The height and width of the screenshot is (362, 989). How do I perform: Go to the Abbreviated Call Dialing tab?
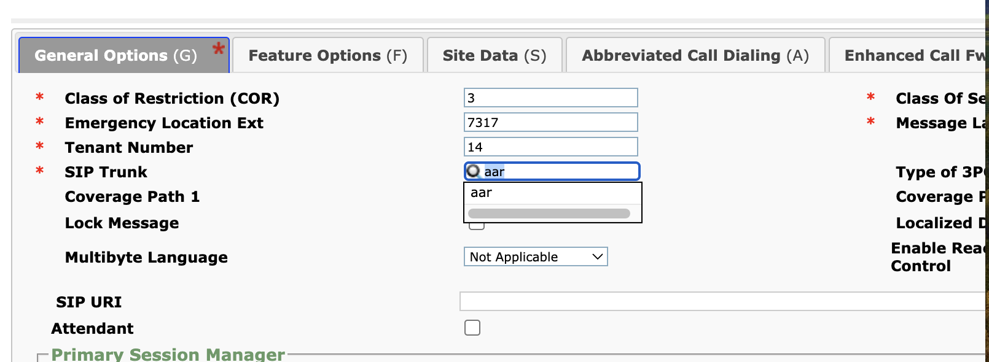coord(695,56)
